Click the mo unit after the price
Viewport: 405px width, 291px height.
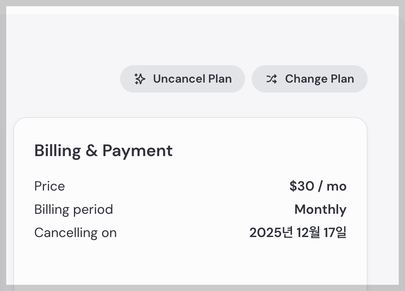[336, 186]
